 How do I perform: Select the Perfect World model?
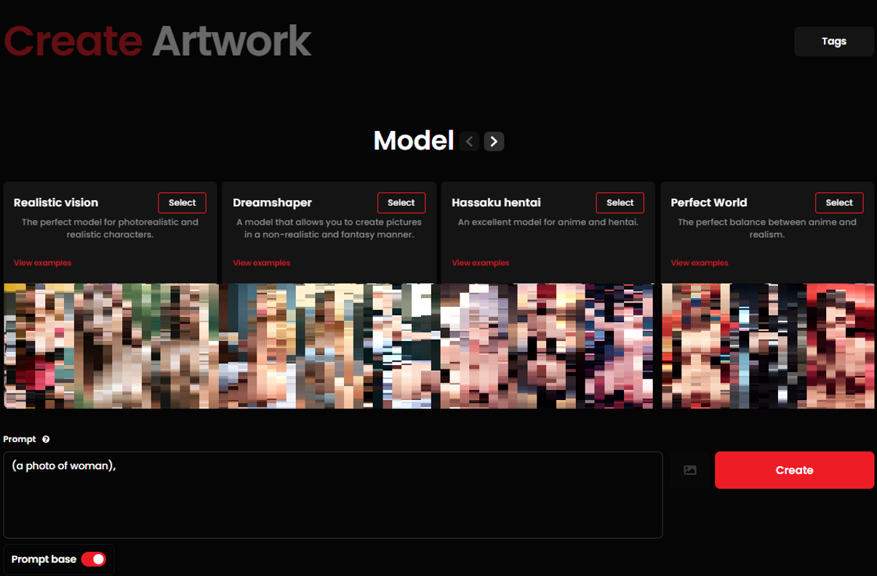[839, 203]
